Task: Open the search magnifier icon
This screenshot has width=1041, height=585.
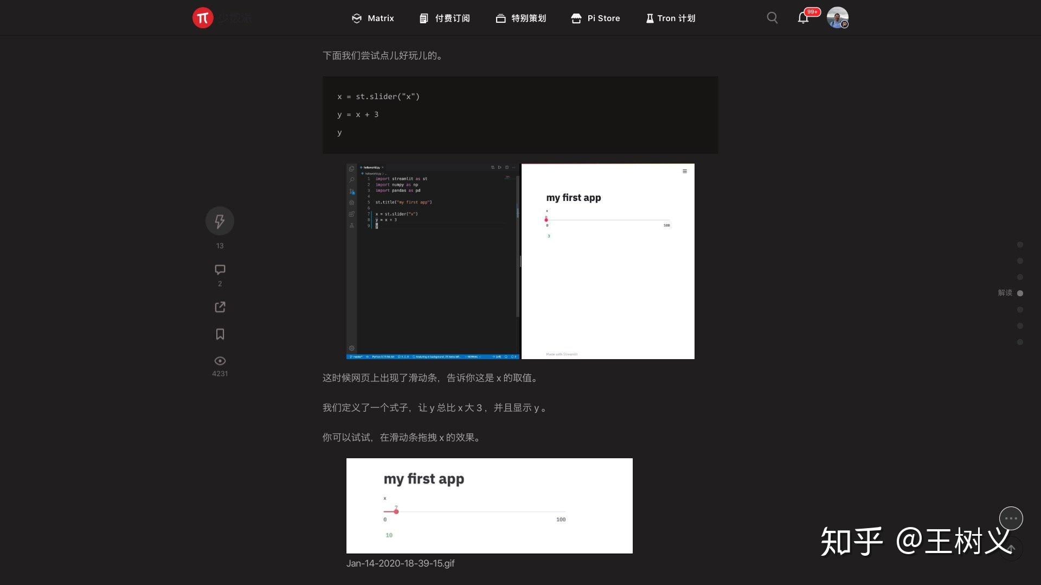Action: tap(772, 18)
